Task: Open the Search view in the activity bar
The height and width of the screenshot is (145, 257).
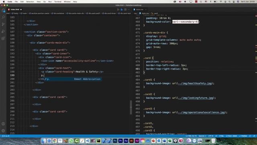Action: (3, 17)
